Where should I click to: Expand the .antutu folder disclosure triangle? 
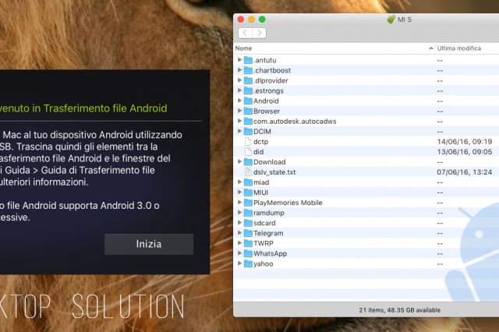tap(239, 60)
